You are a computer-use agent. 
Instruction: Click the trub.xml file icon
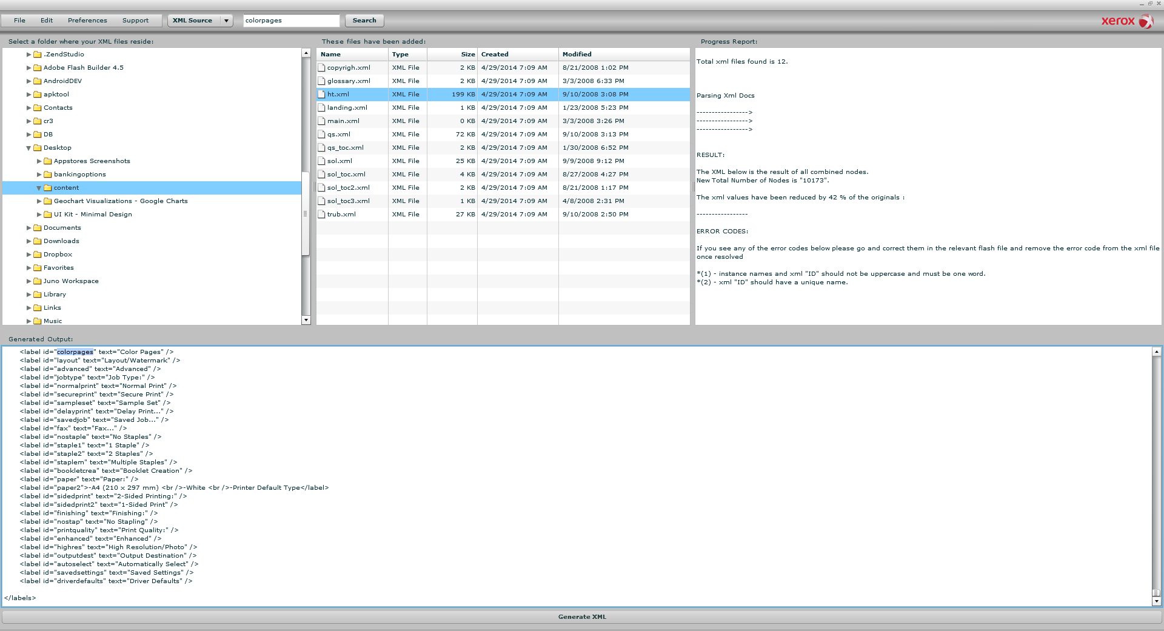[x=321, y=215]
